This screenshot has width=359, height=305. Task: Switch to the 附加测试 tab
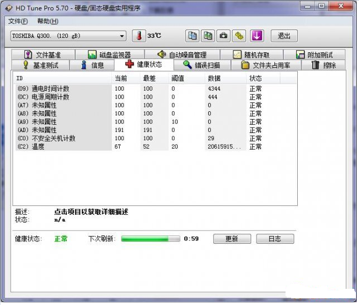(x=314, y=55)
